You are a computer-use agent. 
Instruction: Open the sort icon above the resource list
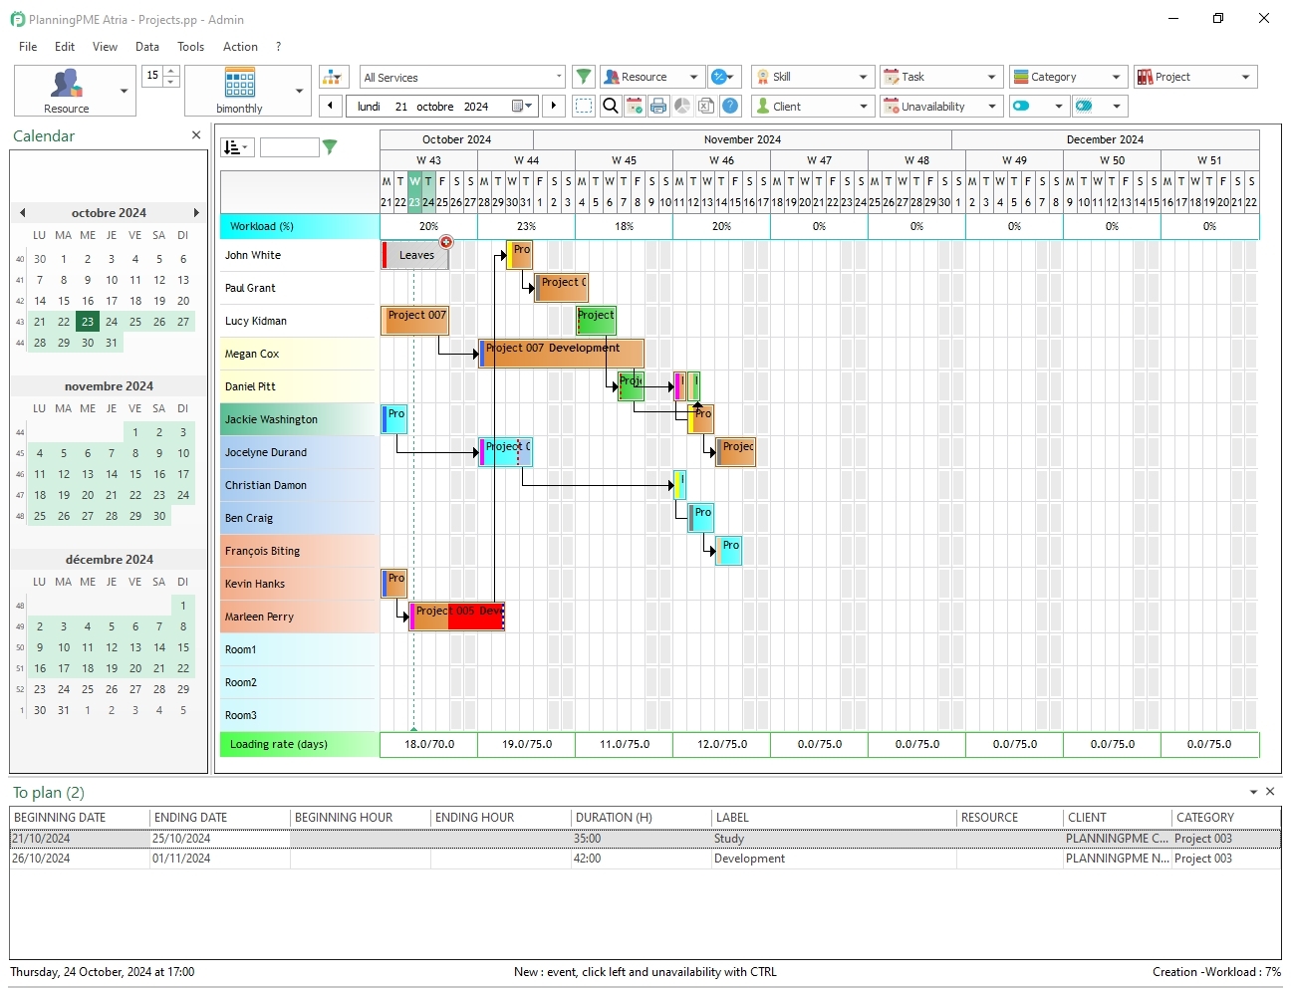[235, 146]
